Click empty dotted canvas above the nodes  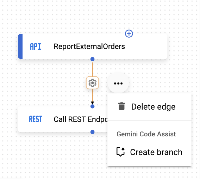[89, 15]
